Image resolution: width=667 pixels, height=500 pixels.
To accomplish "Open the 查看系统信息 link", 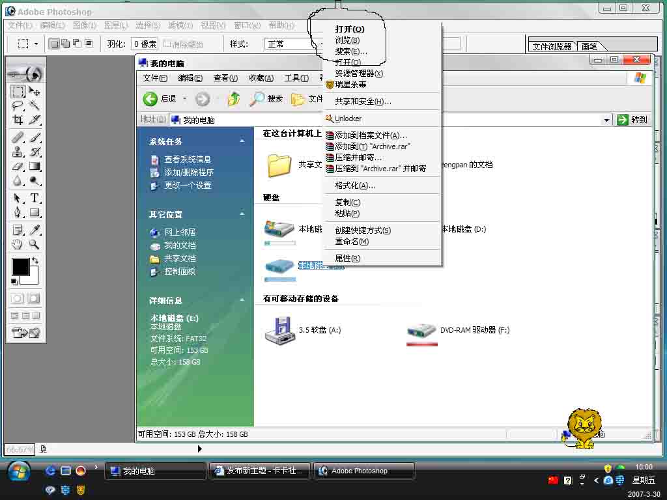I will (x=188, y=160).
